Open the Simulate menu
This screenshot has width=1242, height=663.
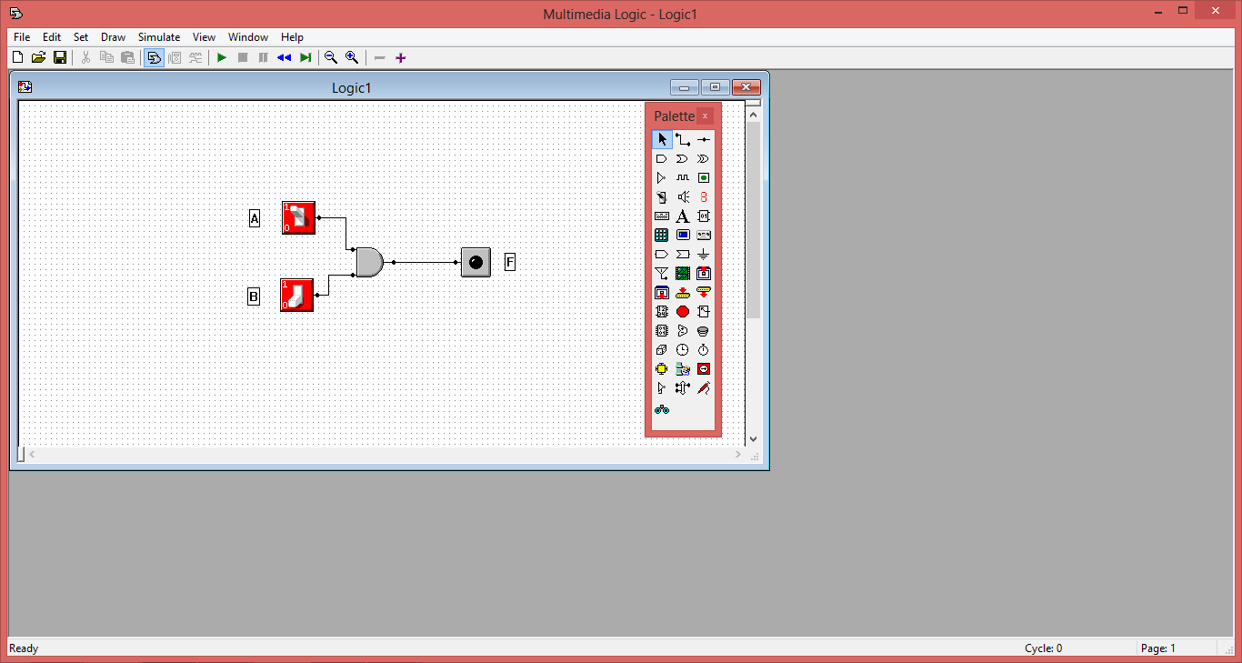[x=158, y=37]
